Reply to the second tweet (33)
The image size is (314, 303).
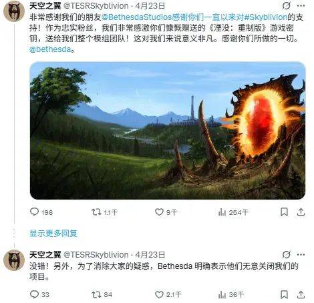point(39,294)
